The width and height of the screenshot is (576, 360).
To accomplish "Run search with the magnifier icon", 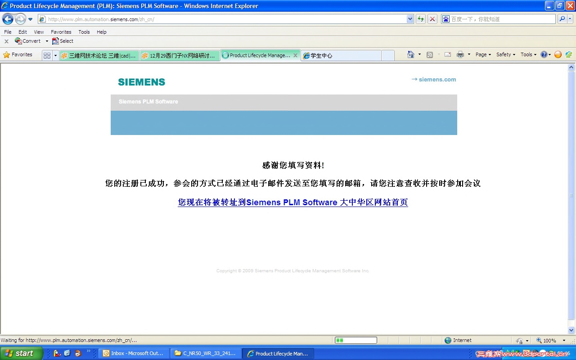I will [x=562, y=19].
